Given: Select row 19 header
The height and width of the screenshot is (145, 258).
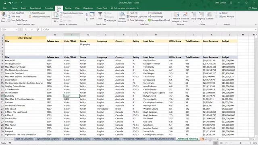Looking at the screenshot, I should (2, 96).
